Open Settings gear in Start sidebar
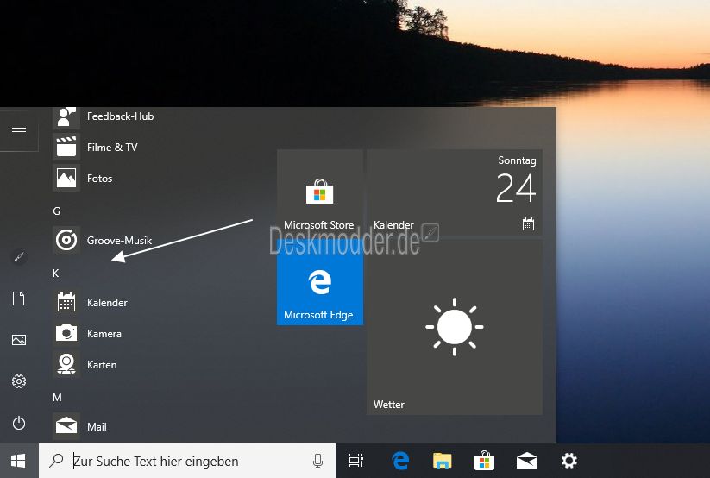 click(x=19, y=381)
